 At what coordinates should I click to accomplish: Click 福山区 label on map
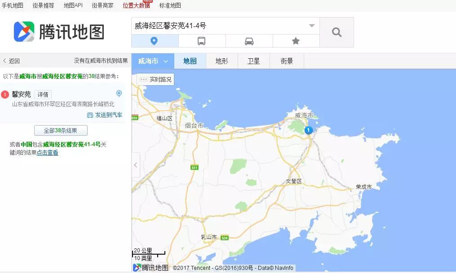pos(164,118)
